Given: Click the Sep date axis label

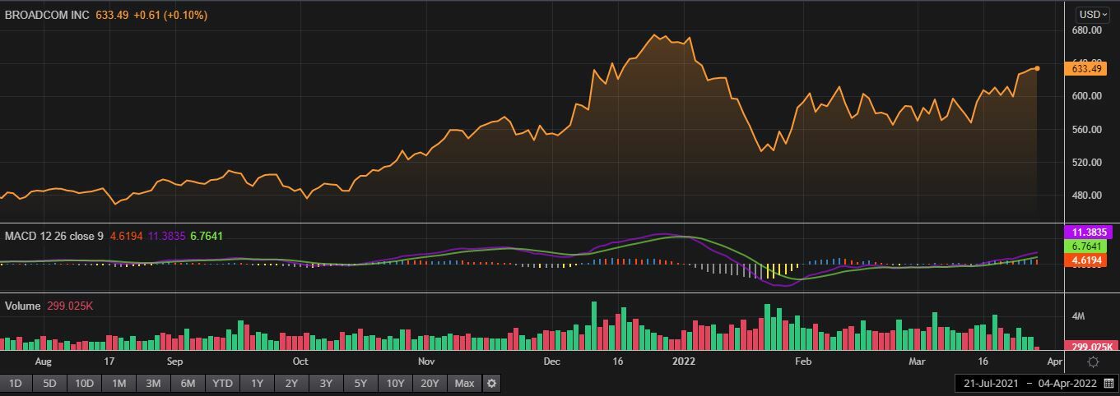Looking at the screenshot, I should pos(174,361).
